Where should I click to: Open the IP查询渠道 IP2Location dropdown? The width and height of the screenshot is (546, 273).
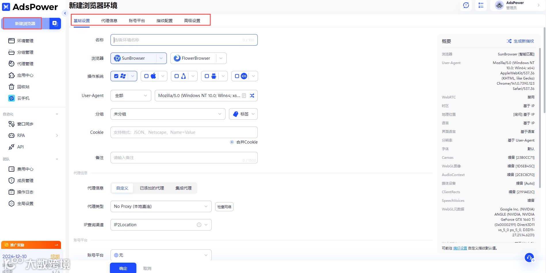[161, 225]
